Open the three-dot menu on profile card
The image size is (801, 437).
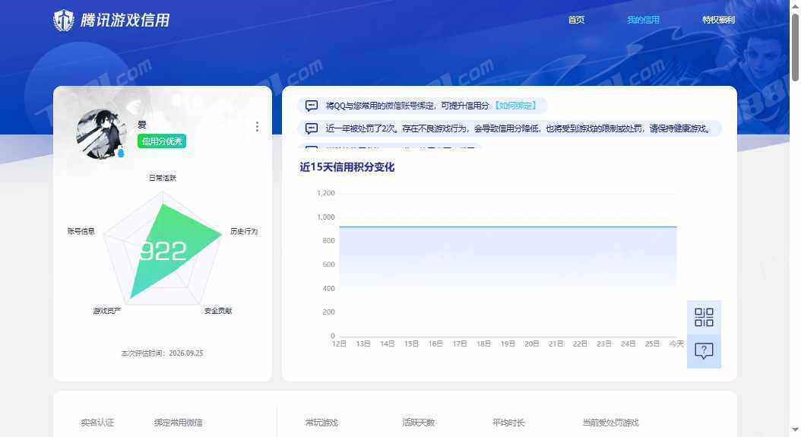tap(257, 126)
